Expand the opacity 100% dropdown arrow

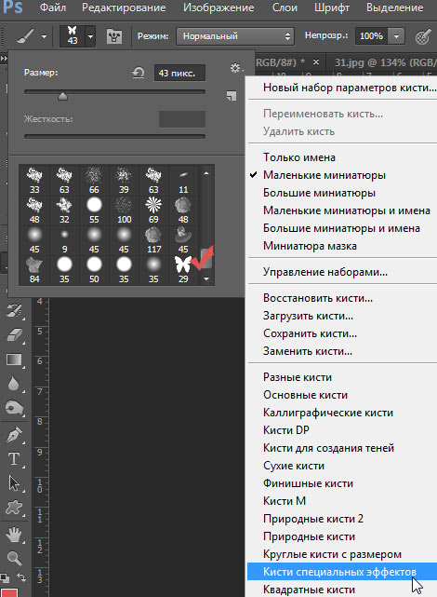pyautogui.click(x=396, y=36)
